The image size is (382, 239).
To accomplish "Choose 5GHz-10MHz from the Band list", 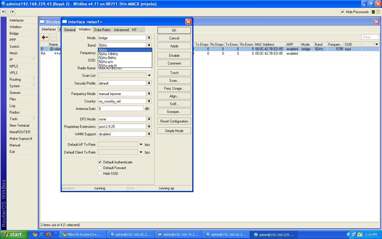I will (125, 54).
